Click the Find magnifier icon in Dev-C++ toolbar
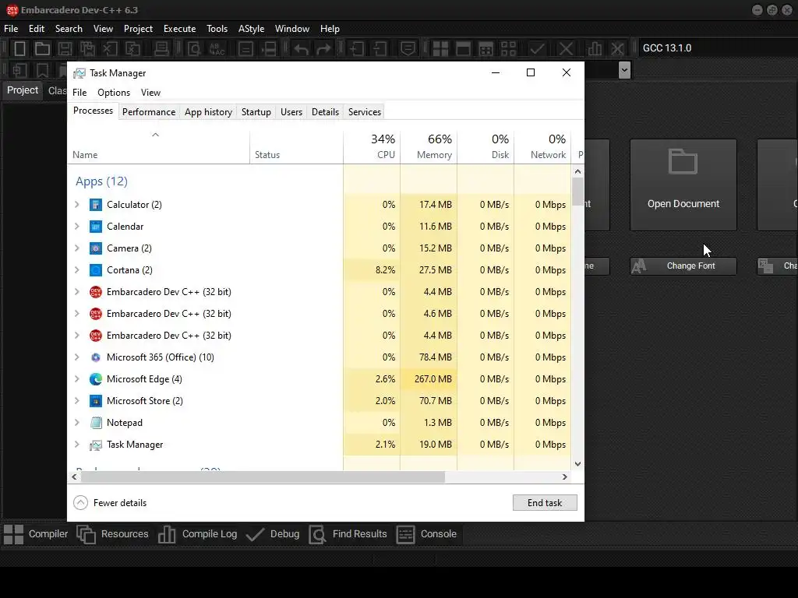Image resolution: width=798 pixels, height=598 pixels. coord(194,49)
